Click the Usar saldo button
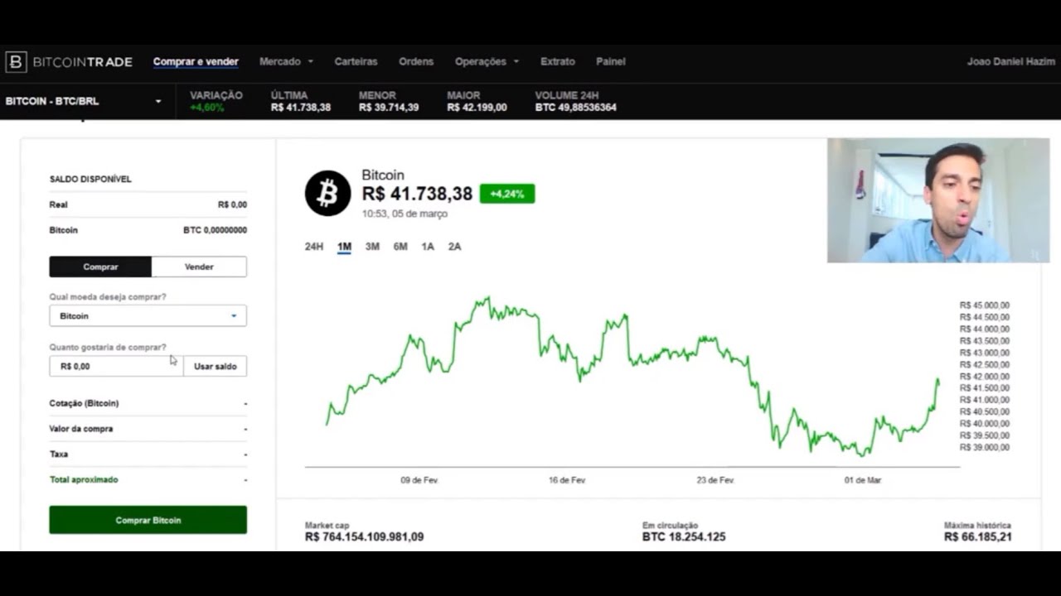 [x=215, y=366]
